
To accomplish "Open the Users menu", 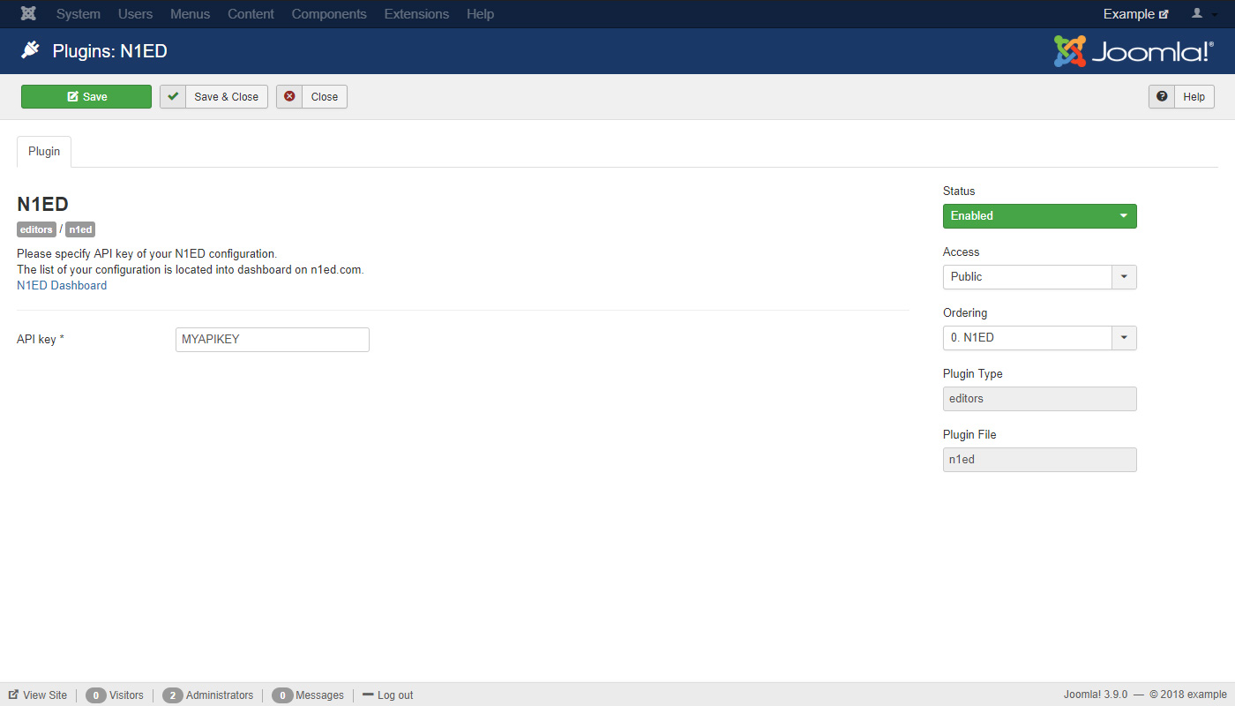I will click(135, 14).
